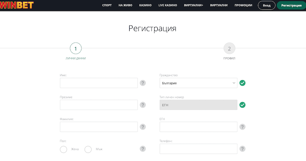Expand the Гражданство dropdown
The height and width of the screenshot is (161, 306).
tap(199, 83)
